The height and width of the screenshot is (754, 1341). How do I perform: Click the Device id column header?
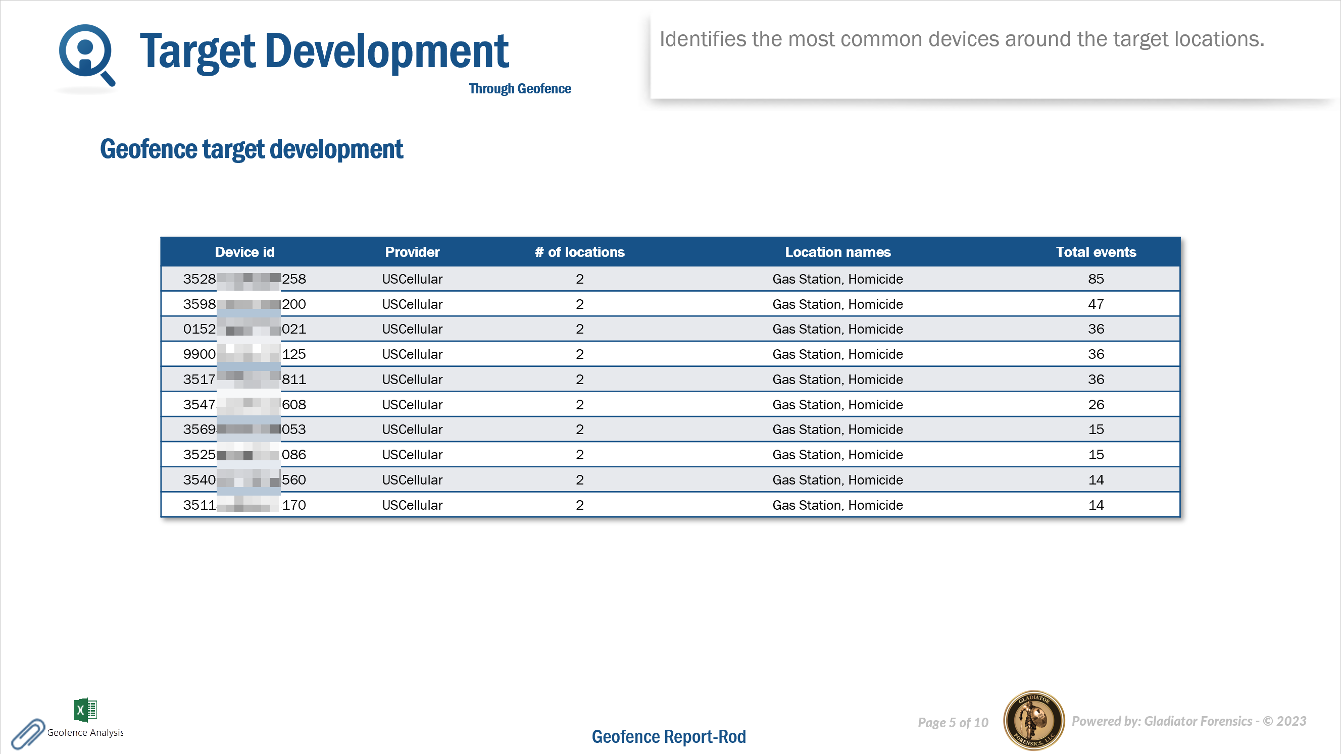pos(244,252)
